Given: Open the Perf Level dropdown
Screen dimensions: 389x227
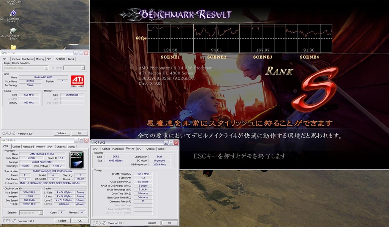Looking at the screenshot, I should 74,68.
